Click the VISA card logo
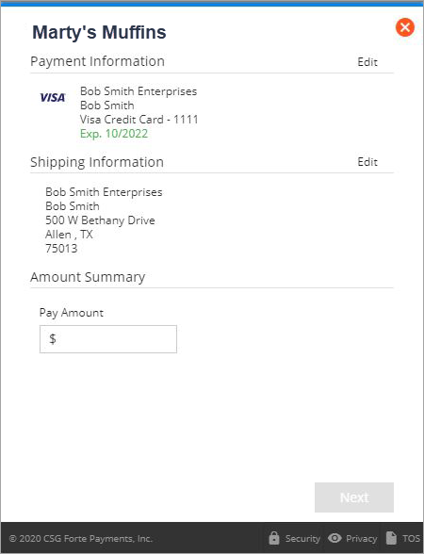The height and width of the screenshot is (554, 424). (x=53, y=98)
